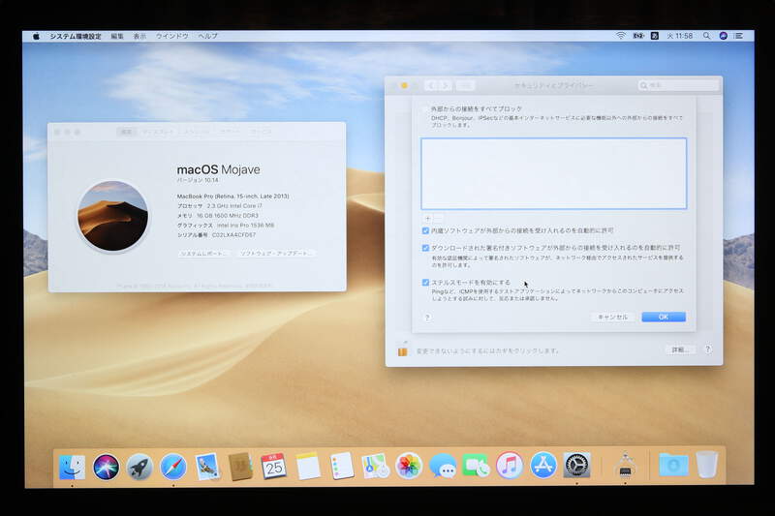Open Safari compass icon in Dock
This screenshot has height=516, width=775.
coord(173,467)
